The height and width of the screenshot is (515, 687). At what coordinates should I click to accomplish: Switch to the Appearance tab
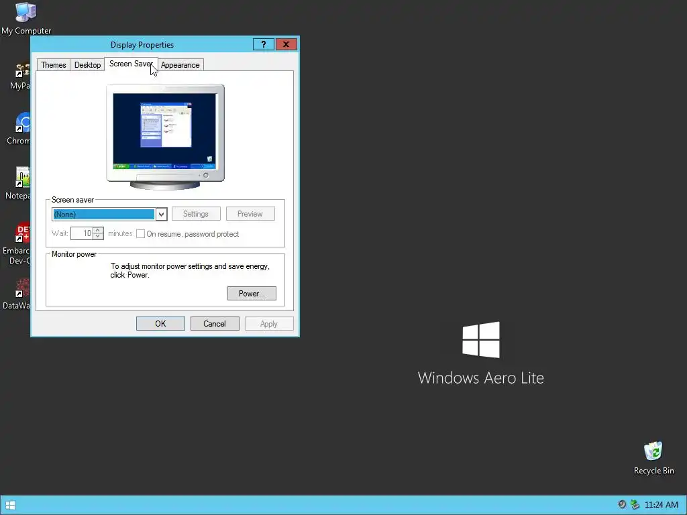[180, 65]
